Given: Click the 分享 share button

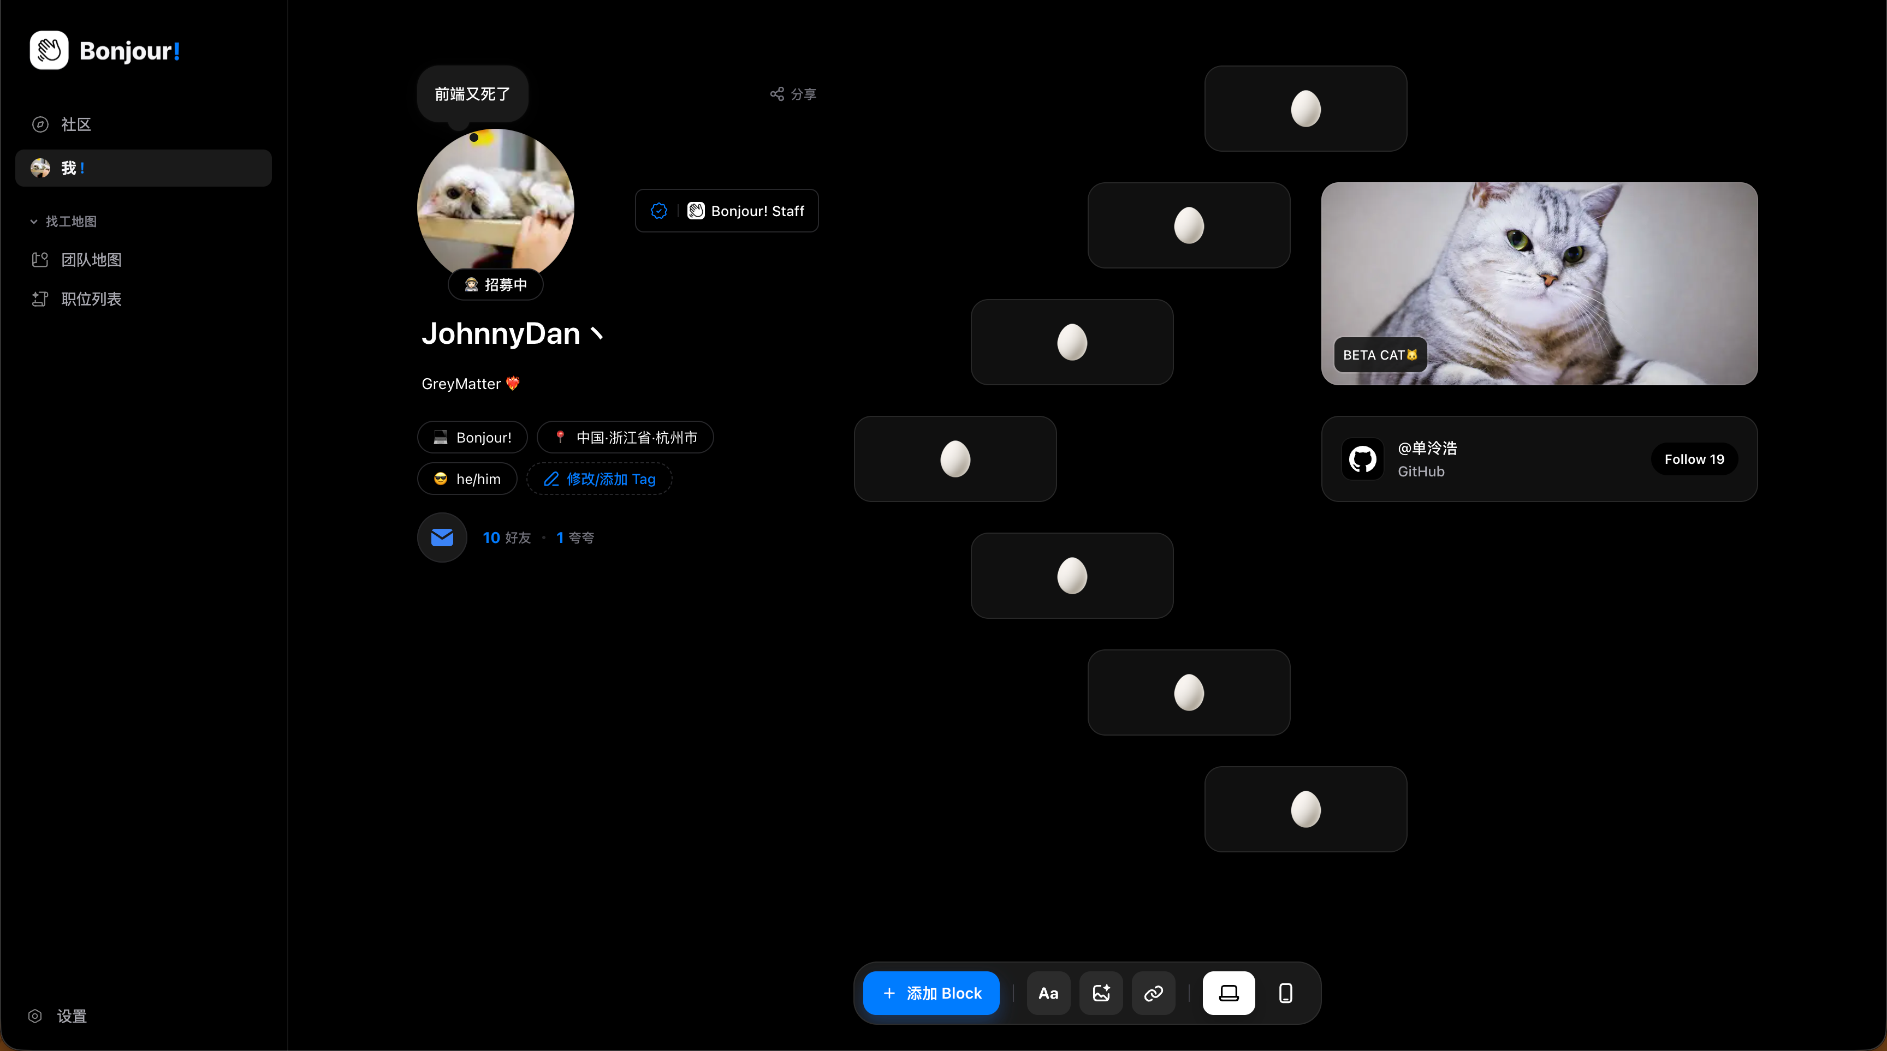Looking at the screenshot, I should point(793,94).
